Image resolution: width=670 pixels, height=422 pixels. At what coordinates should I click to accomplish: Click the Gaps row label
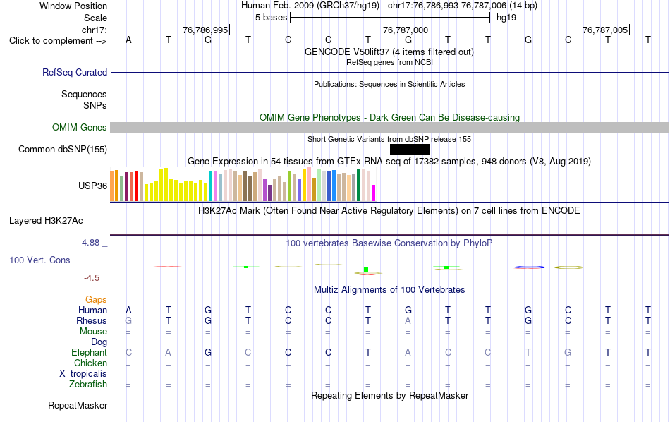tap(96, 300)
